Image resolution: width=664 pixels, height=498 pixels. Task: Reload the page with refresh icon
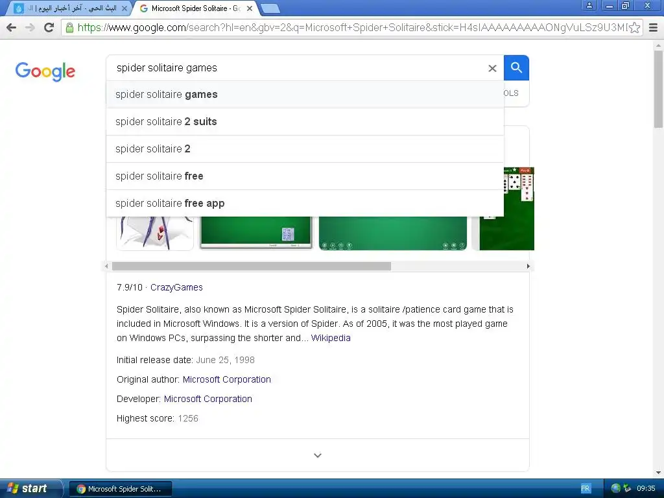pyautogui.click(x=49, y=27)
